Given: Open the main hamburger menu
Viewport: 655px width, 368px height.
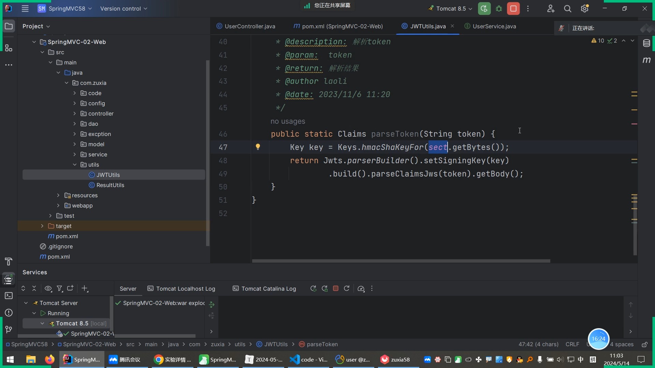Looking at the screenshot, I should [x=25, y=9].
